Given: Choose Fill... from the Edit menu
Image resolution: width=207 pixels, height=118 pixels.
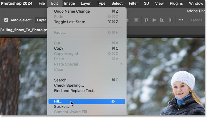Looking at the screenshot, I should point(58,101).
